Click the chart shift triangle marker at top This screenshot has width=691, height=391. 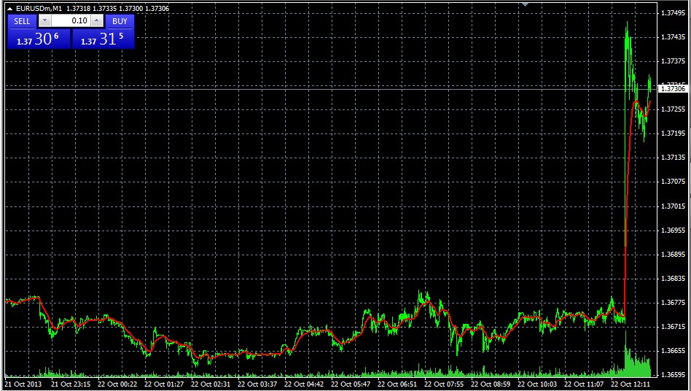pyautogui.click(x=526, y=4)
